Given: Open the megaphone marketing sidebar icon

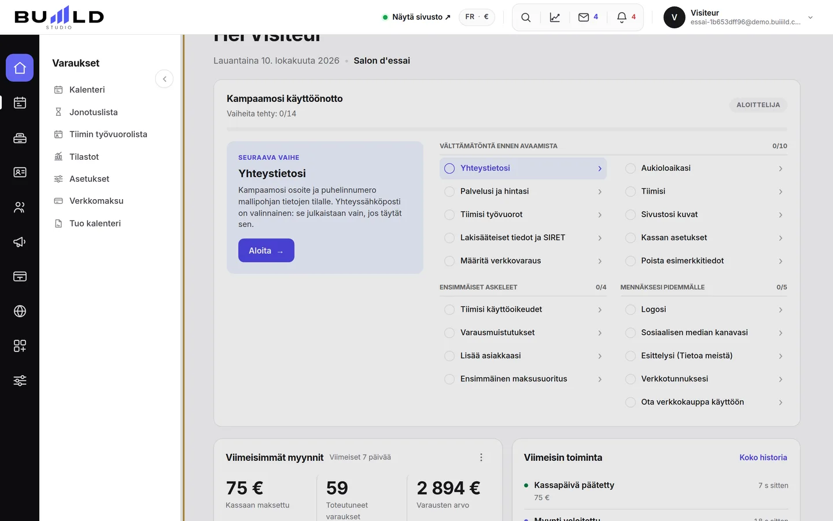Looking at the screenshot, I should [20, 242].
